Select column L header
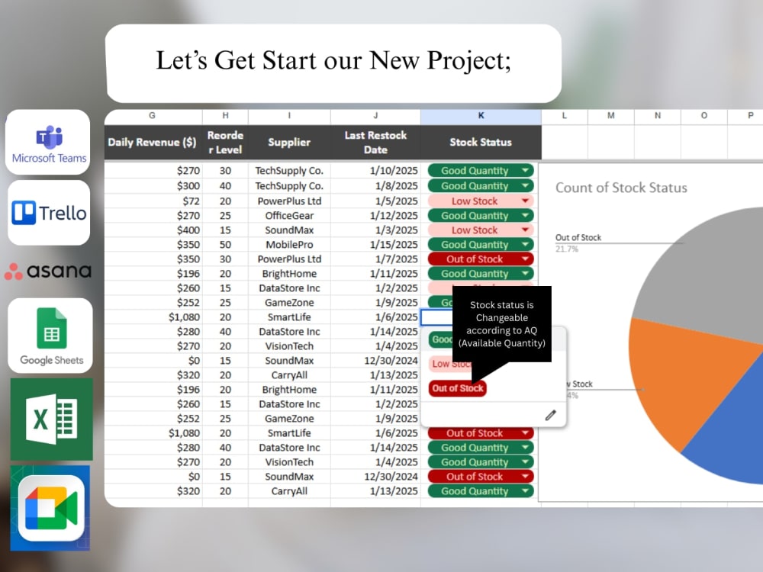Screen dimensions: 763x572 (565, 116)
